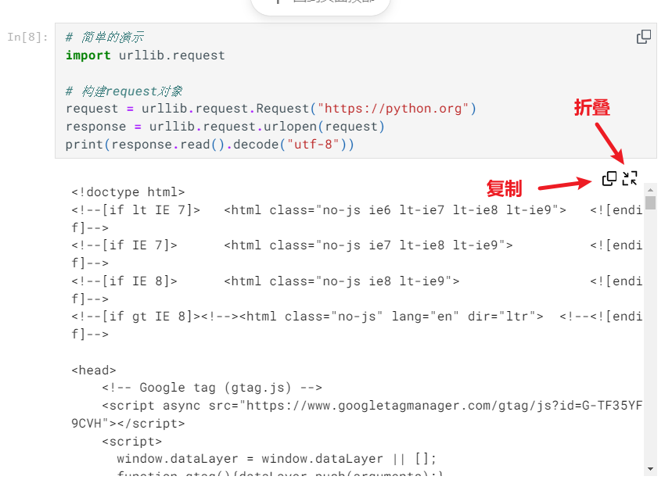Copy the code in cell In[8]
672x494 pixels.
point(643,37)
